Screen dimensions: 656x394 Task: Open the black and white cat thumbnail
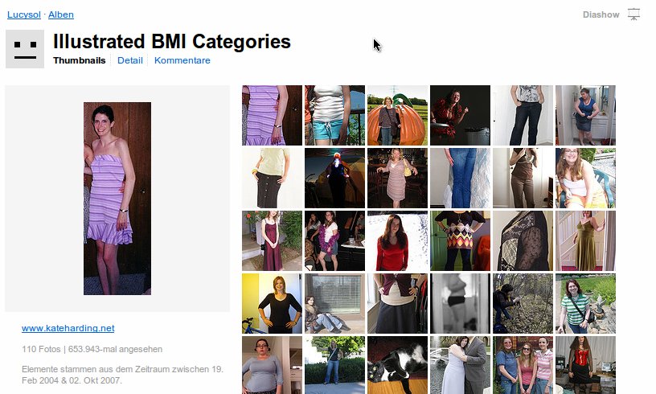pos(397,365)
